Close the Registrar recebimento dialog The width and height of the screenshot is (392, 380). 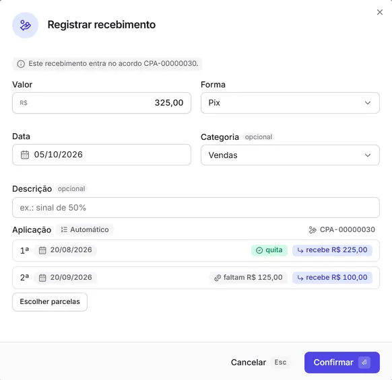380,12
